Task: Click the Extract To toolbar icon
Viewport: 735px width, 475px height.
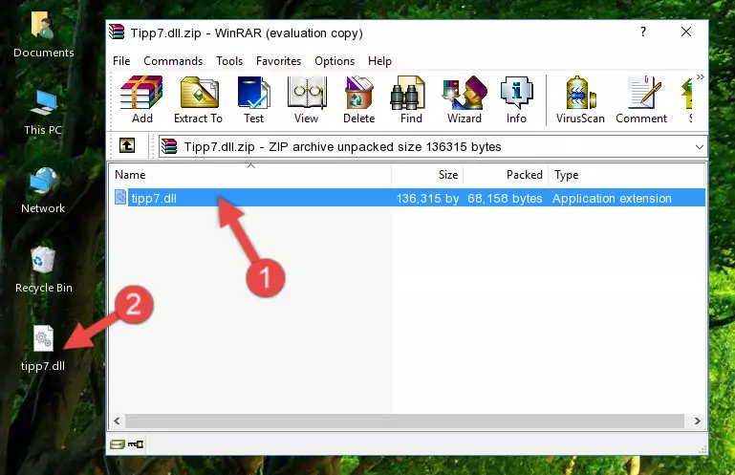Action: click(198, 99)
